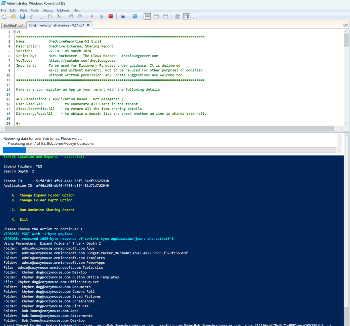Open the Tools menu
Screen dimensions: 350x326
(35, 10)
